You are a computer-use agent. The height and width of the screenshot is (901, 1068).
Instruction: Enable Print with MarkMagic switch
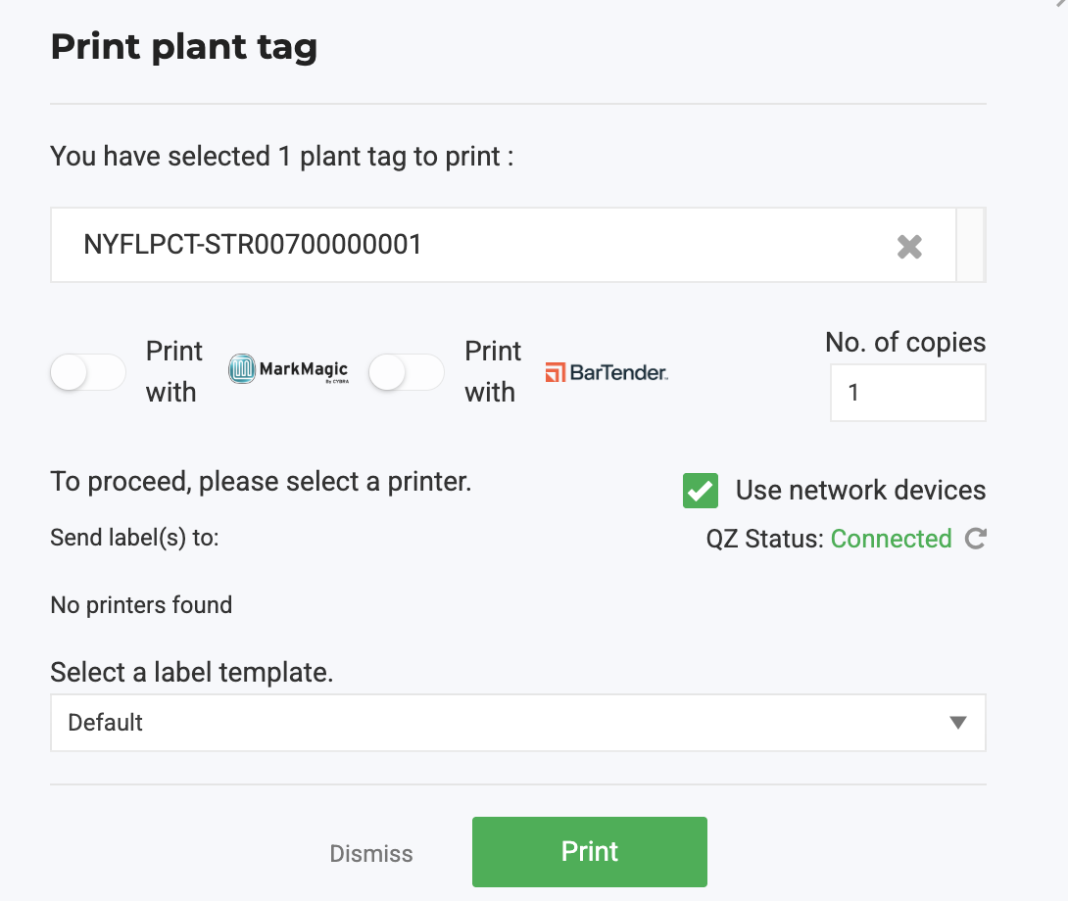tap(88, 372)
